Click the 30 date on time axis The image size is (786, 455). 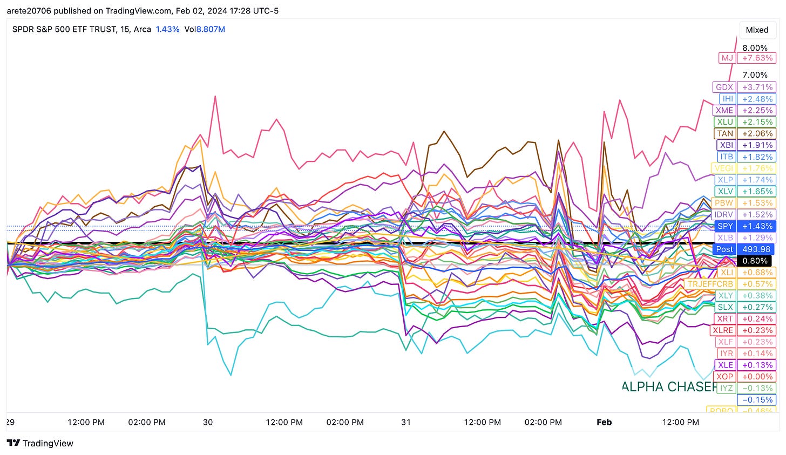(x=208, y=422)
